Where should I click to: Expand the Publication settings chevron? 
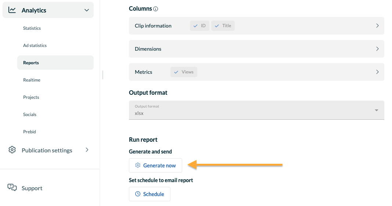pyautogui.click(x=87, y=150)
